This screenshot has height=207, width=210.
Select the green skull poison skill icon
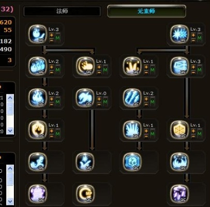click(x=132, y=162)
